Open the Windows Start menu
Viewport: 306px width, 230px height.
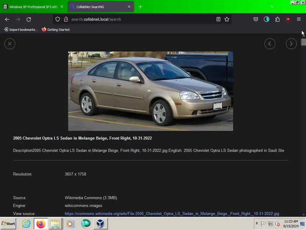(8, 223)
